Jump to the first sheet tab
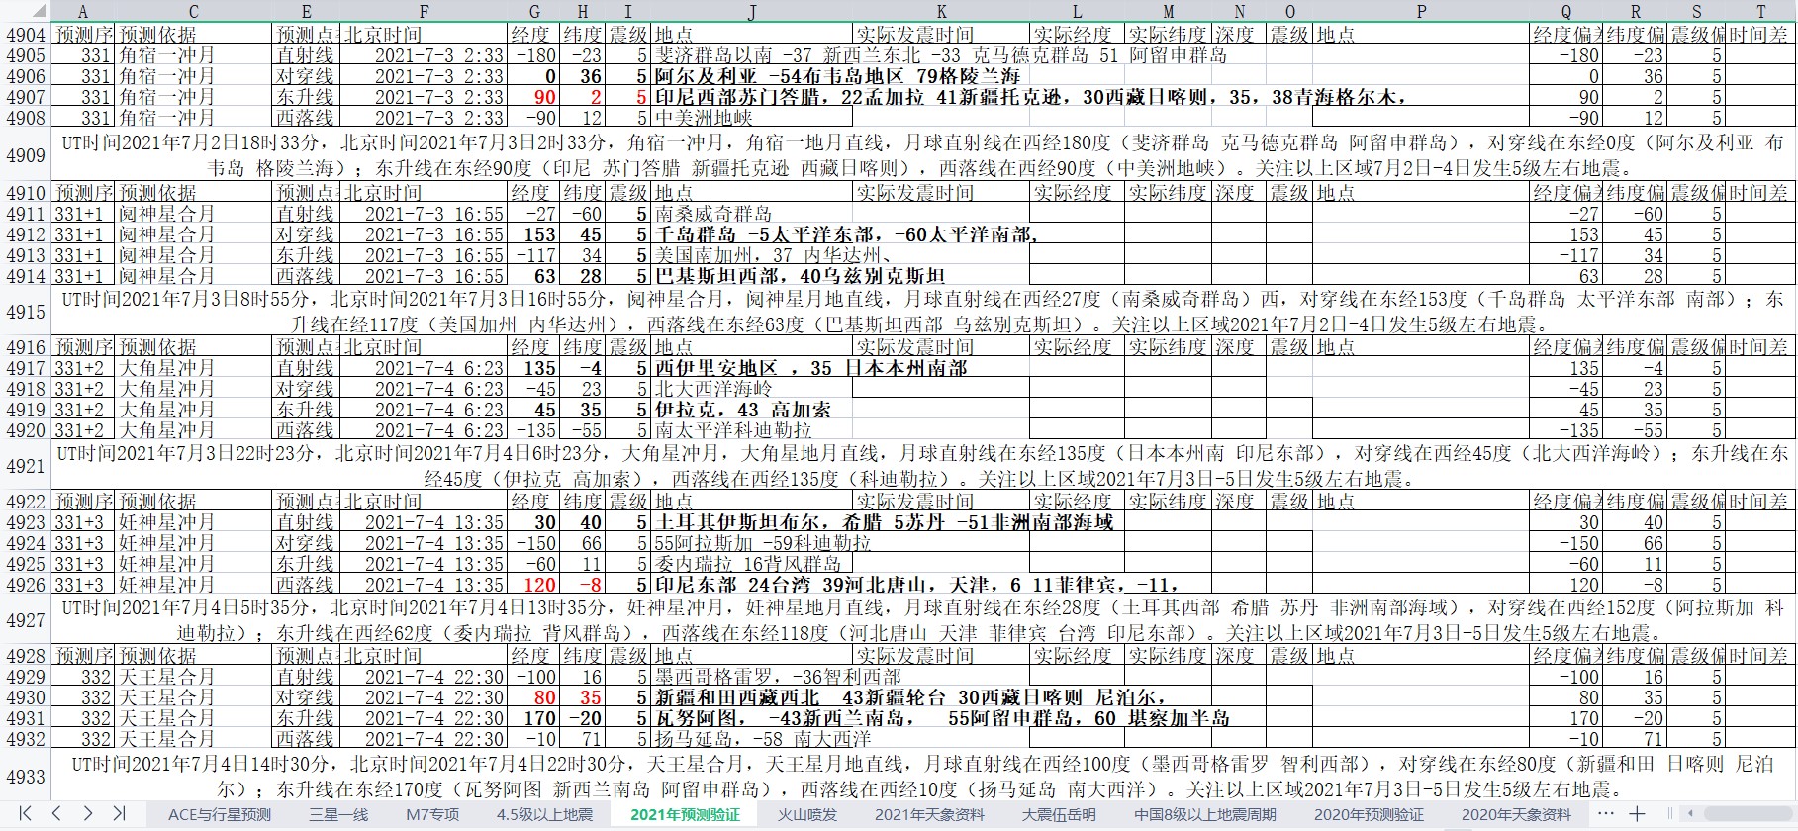The height and width of the screenshot is (831, 1798). [26, 813]
